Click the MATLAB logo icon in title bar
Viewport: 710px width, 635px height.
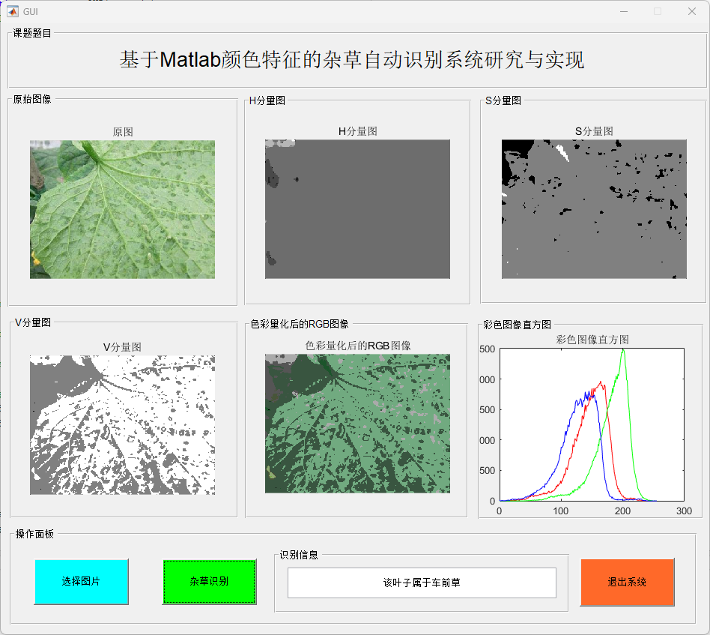pyautogui.click(x=13, y=11)
